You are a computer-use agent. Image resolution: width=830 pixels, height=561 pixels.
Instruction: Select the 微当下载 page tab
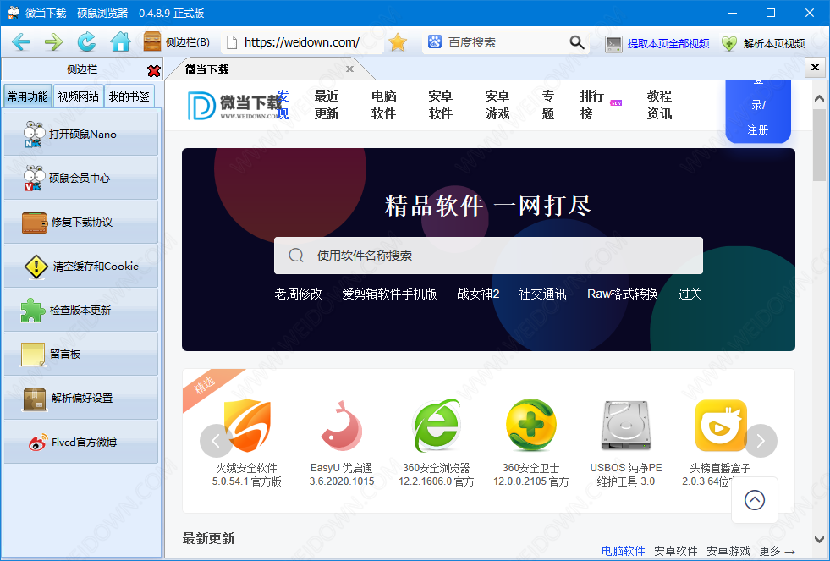pos(265,69)
